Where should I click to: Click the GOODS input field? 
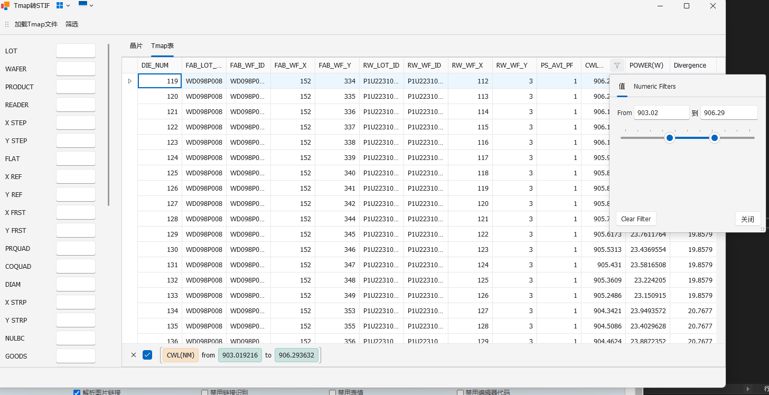pyautogui.click(x=76, y=356)
